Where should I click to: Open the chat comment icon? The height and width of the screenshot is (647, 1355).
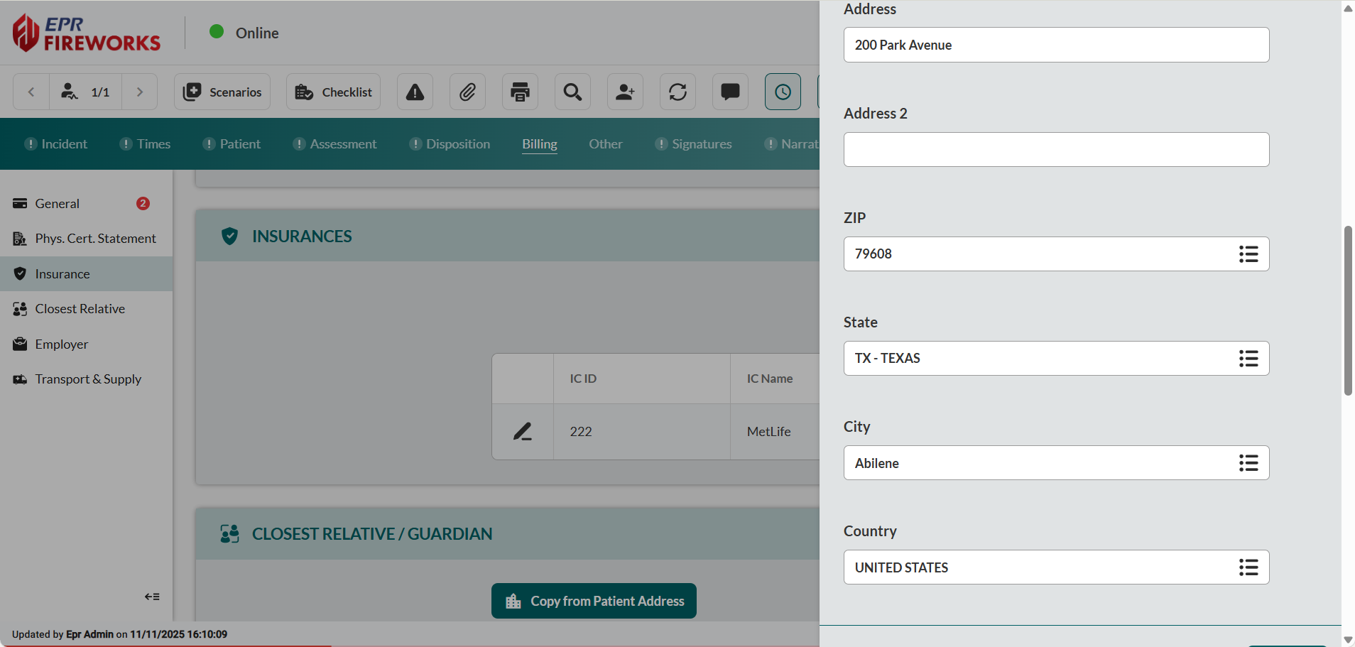click(x=730, y=92)
